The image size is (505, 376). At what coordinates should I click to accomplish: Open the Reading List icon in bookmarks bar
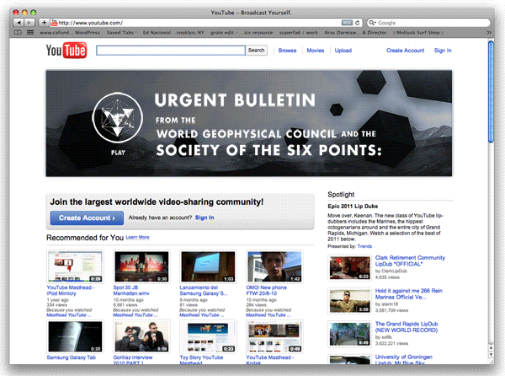[30, 33]
